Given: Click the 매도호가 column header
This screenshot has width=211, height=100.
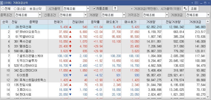Looking at the screenshot, I should [112, 22].
